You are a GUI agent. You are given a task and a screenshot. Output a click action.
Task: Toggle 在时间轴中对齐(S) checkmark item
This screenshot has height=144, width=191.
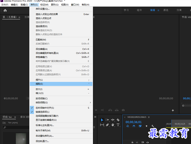(61, 108)
